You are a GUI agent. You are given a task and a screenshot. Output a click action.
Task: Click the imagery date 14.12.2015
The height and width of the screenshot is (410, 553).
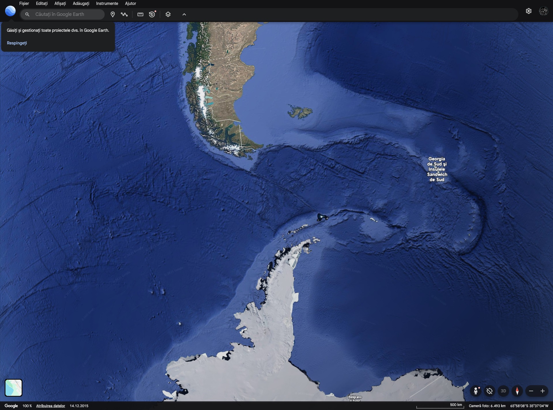79,406
